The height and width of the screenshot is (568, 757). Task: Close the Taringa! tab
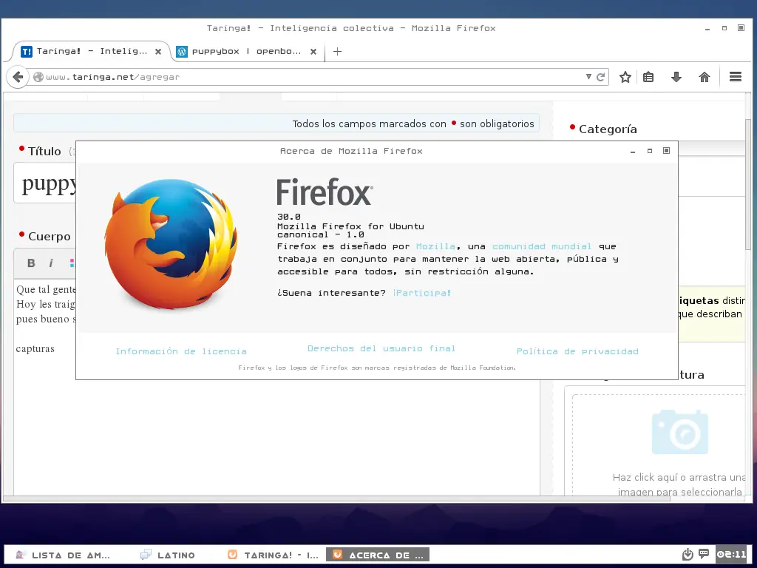(158, 51)
